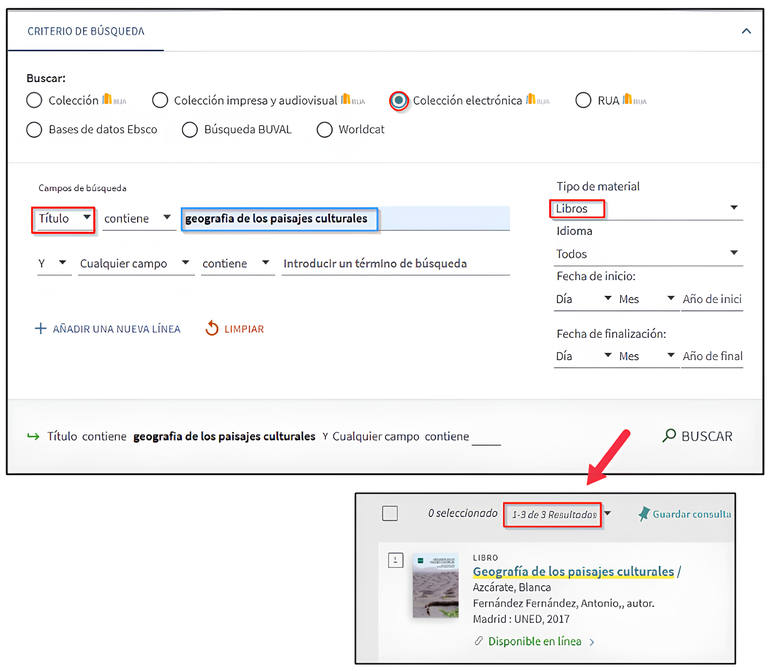Tick the select-all results checkbox
The width and height of the screenshot is (774, 671).
coord(389,514)
